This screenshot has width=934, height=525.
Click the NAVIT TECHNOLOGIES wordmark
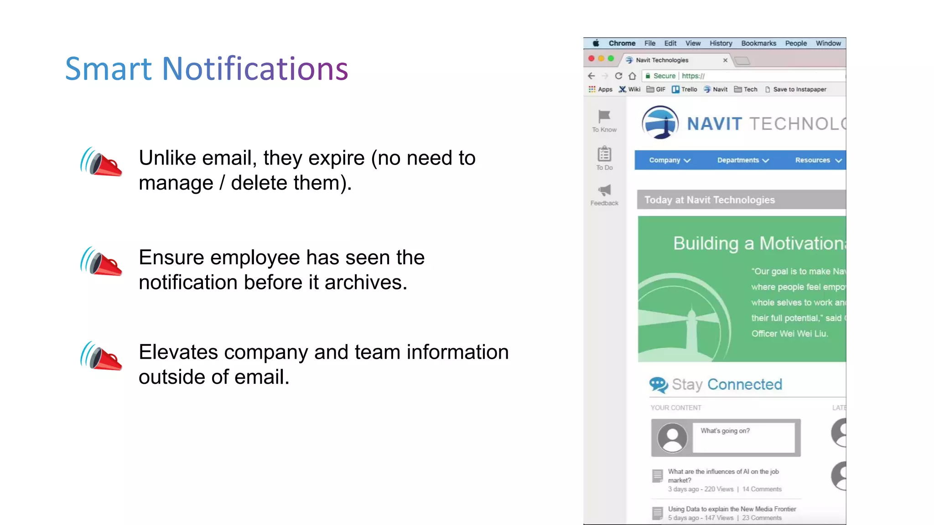pos(766,124)
